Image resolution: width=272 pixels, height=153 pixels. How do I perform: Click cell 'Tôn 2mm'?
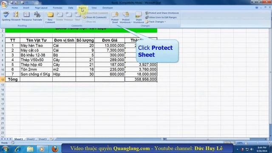(x=36, y=69)
